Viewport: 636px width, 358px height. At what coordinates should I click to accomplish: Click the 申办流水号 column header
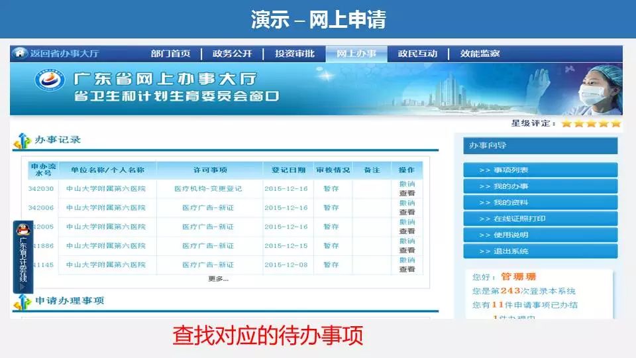coord(44,170)
